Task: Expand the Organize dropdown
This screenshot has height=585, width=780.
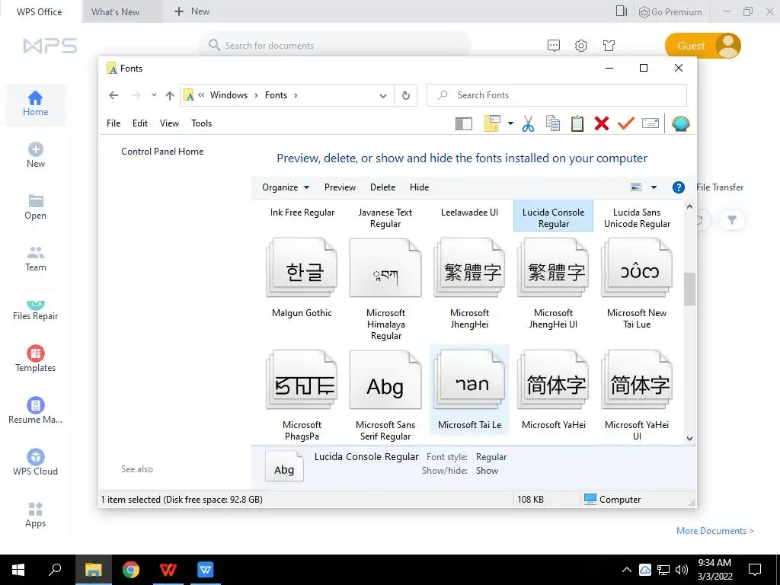Action: (x=286, y=187)
